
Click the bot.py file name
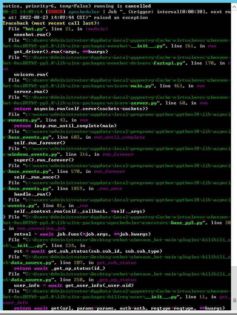coord(34,29)
